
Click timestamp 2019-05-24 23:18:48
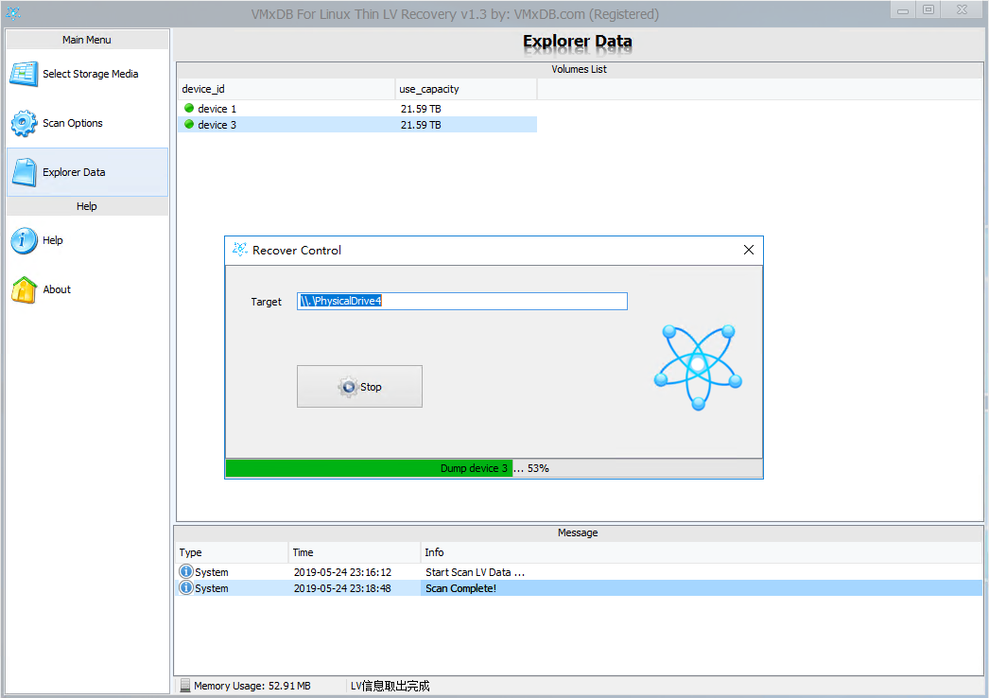(342, 588)
